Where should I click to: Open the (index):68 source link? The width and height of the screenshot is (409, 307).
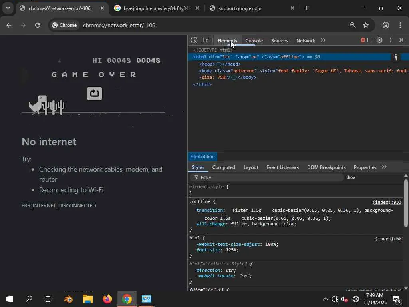click(388, 239)
